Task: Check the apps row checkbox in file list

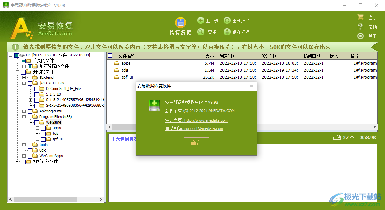Action: [110, 63]
